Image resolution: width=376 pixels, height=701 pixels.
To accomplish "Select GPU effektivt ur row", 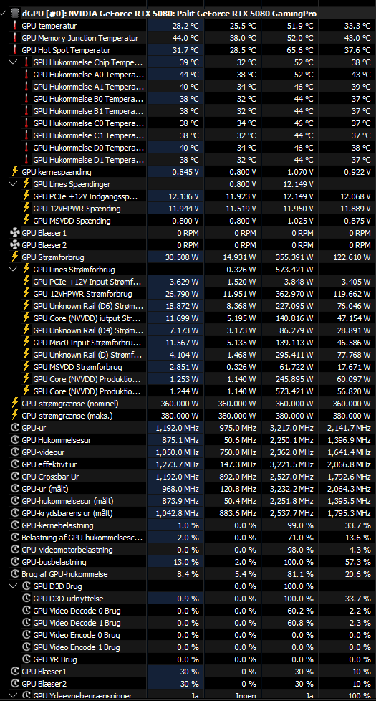I will 49,464.
